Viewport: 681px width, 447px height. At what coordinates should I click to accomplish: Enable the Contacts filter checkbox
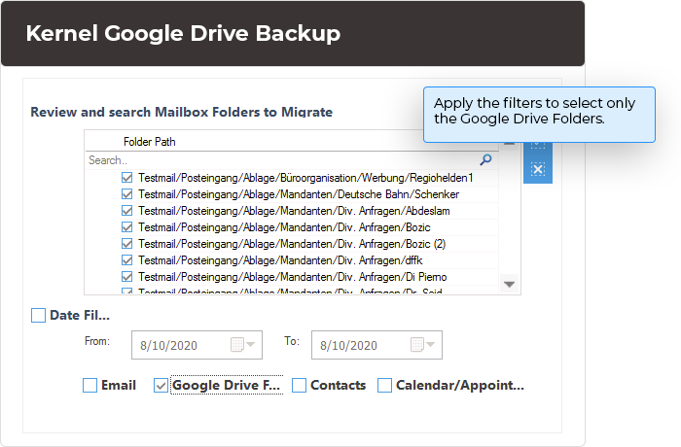299,385
